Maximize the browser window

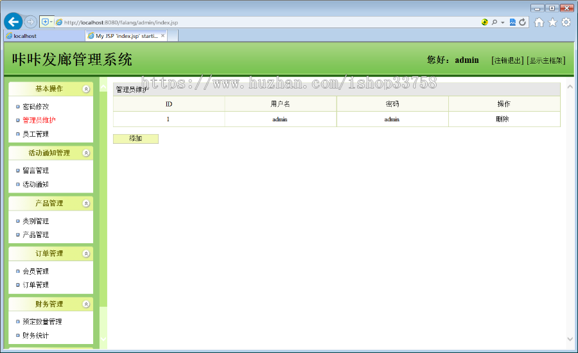[552, 8]
